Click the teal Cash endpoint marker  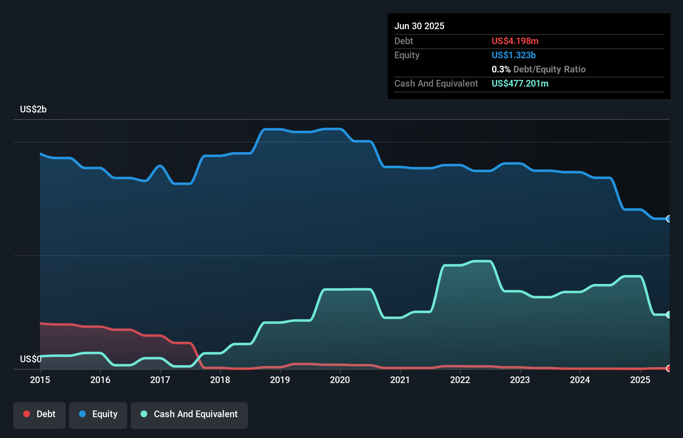[668, 315]
